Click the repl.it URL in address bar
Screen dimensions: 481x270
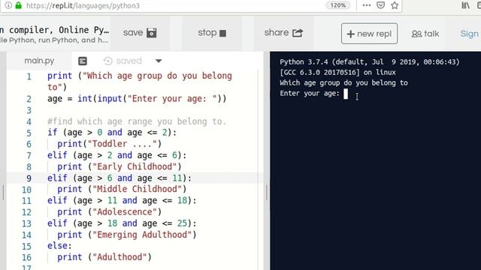(x=83, y=5)
